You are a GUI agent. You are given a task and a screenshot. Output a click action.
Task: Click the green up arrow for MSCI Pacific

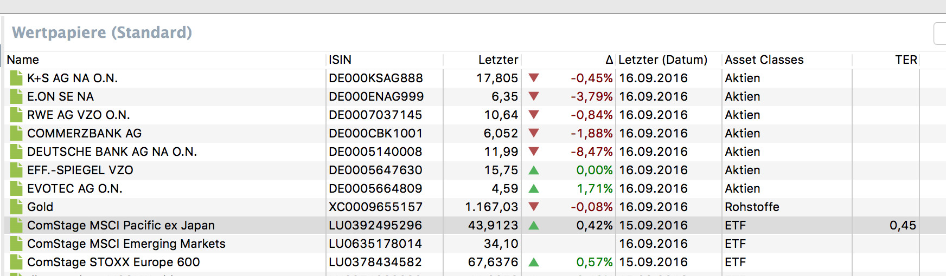[534, 225]
